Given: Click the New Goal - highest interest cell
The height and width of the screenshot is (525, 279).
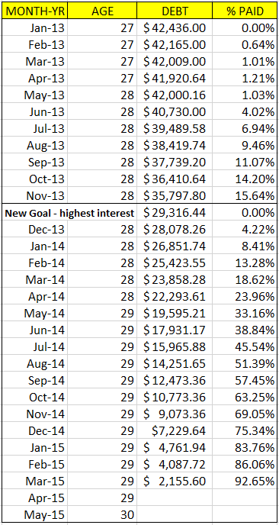Looking at the screenshot, I should (x=69, y=213).
